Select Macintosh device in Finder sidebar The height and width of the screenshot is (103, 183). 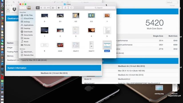point(27,52)
